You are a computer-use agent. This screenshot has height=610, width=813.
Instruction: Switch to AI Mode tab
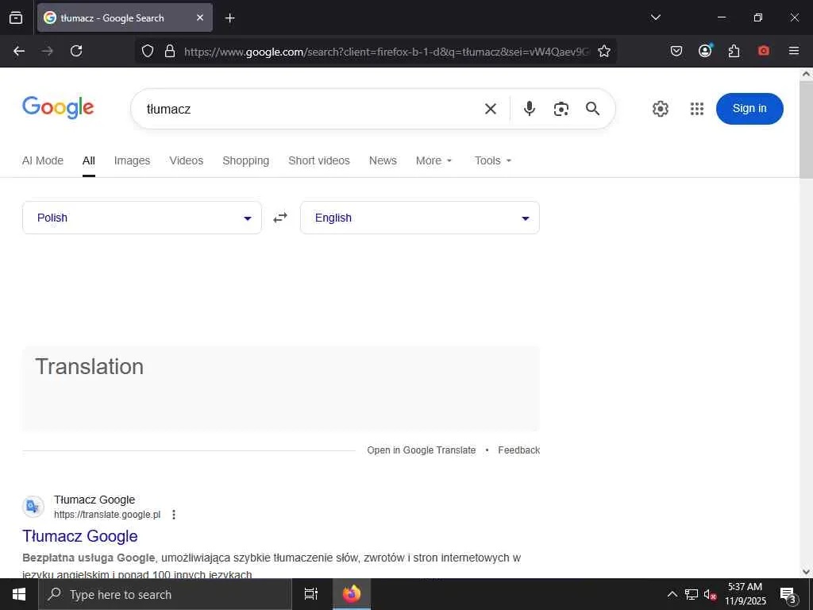tap(43, 160)
